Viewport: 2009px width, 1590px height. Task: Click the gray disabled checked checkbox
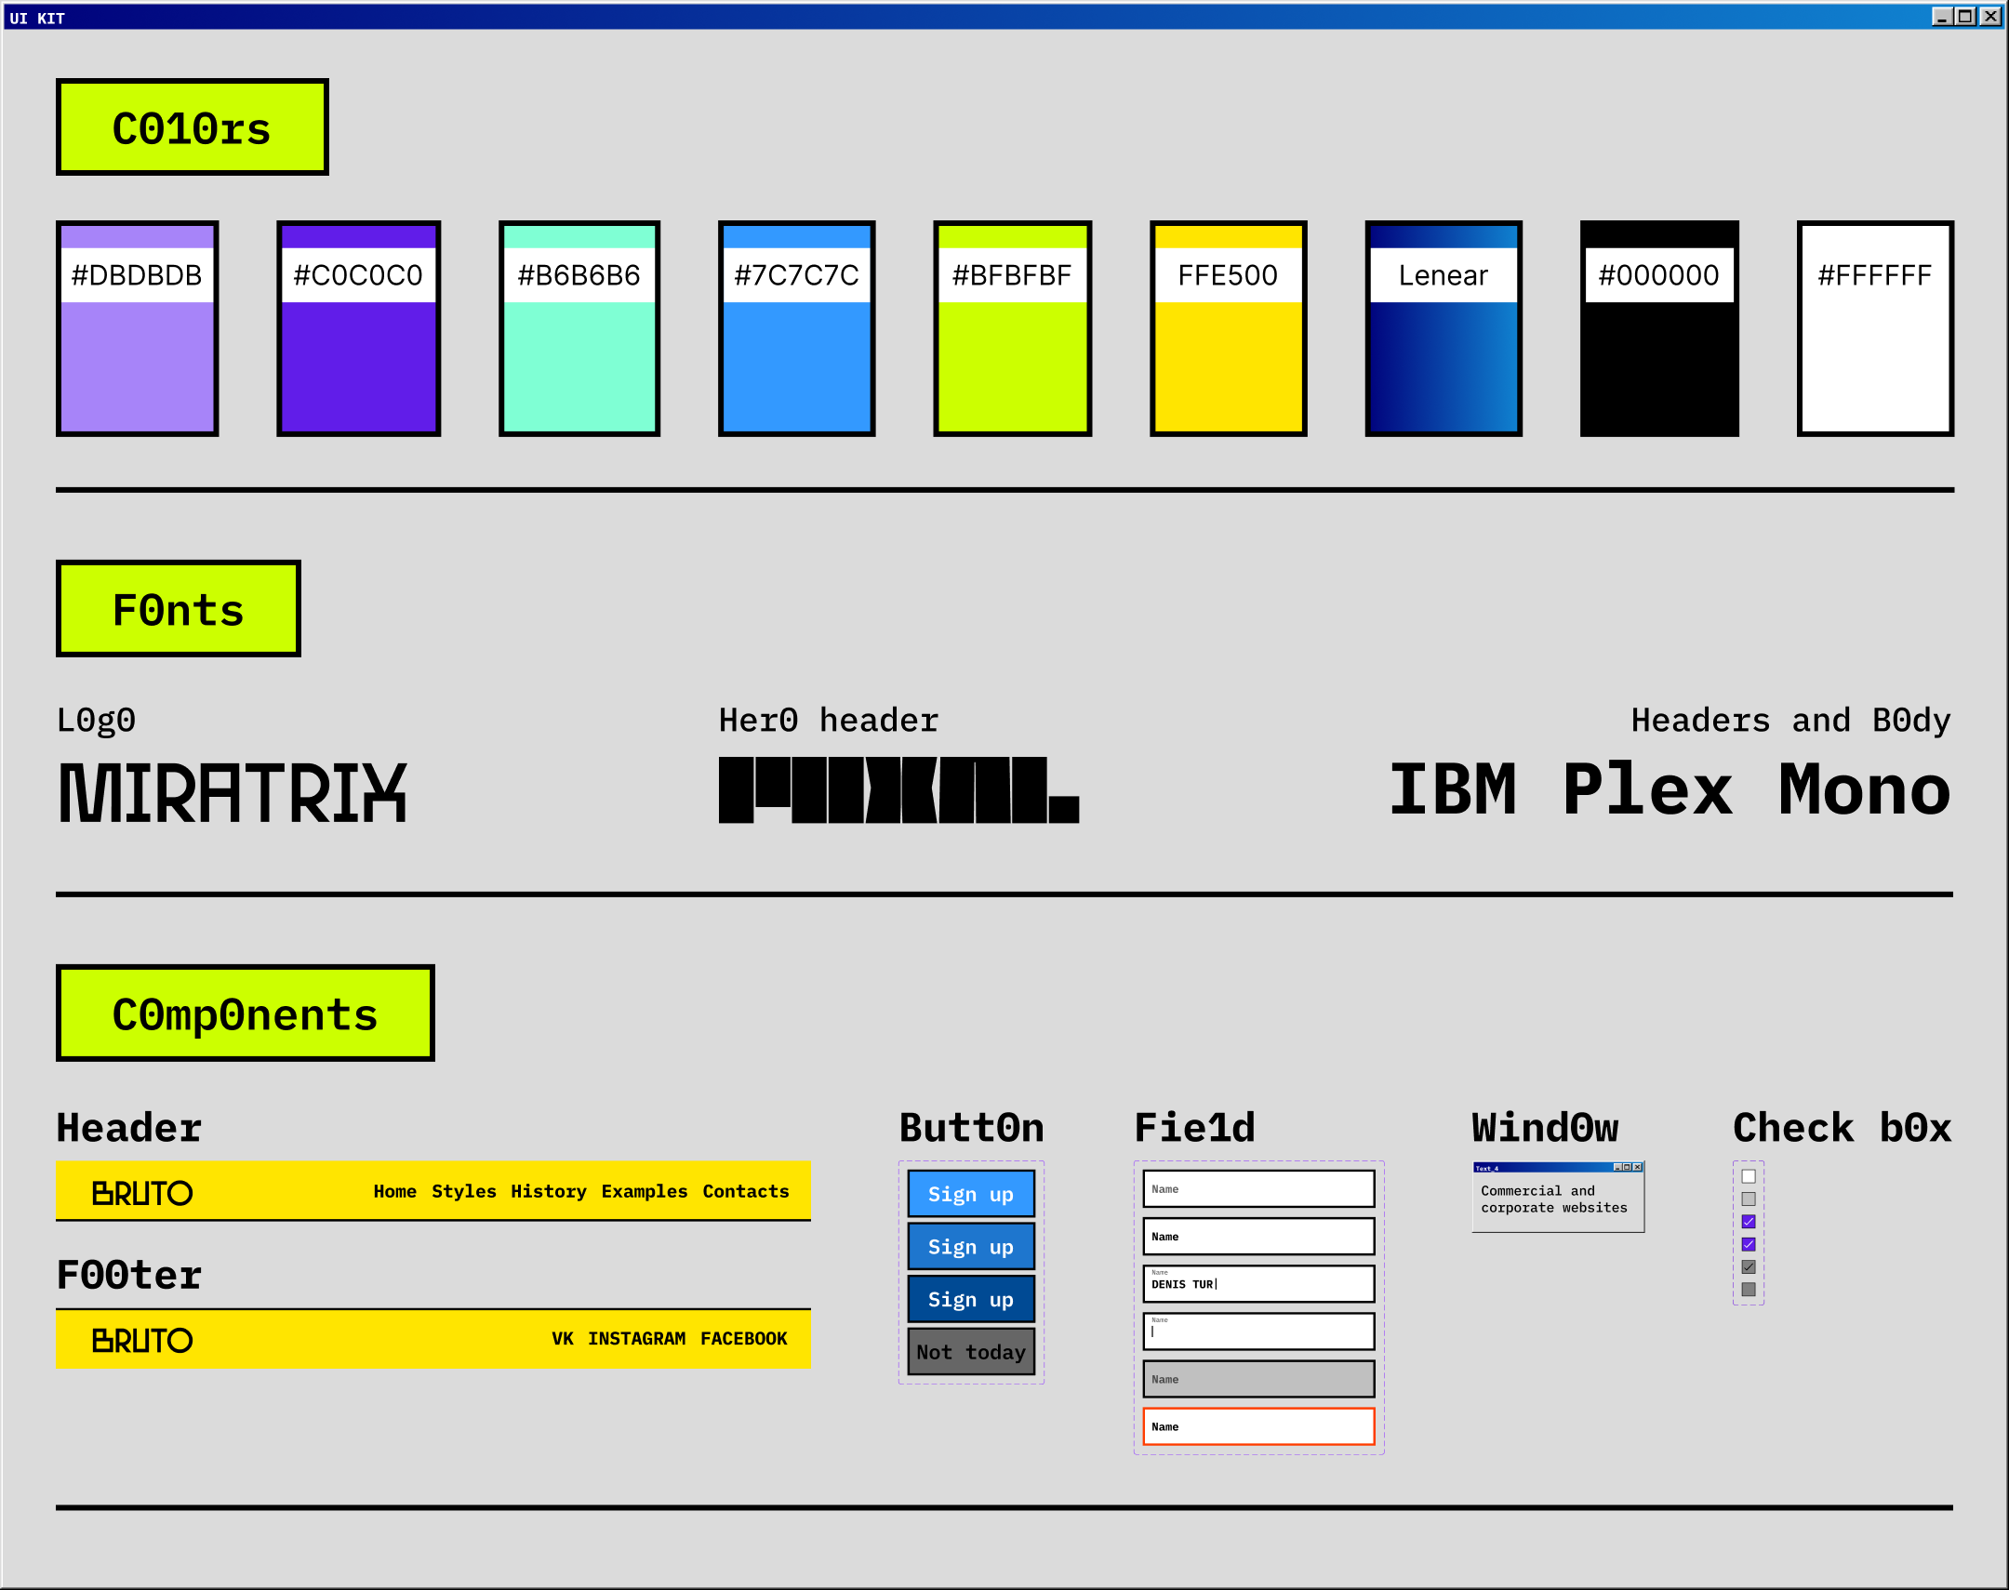pos(1748,1267)
